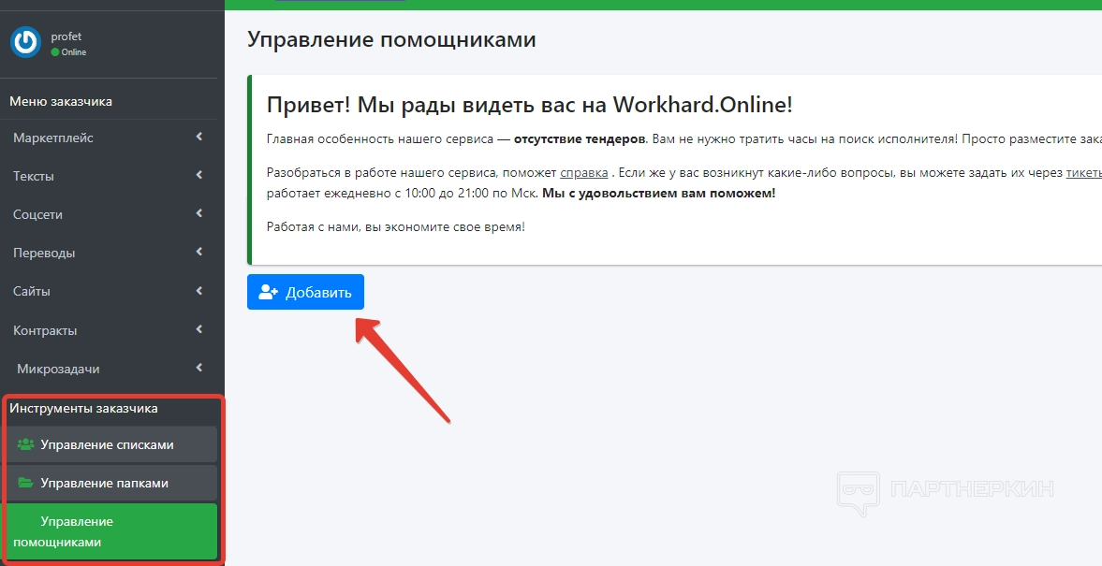1102x566 pixels.
Task: Click the profet profile avatar icon
Action: click(26, 42)
